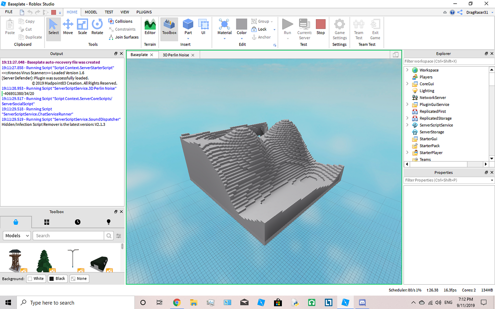This screenshot has height=309, width=495.
Task: Activate the Move tool
Action: pyautogui.click(x=68, y=27)
